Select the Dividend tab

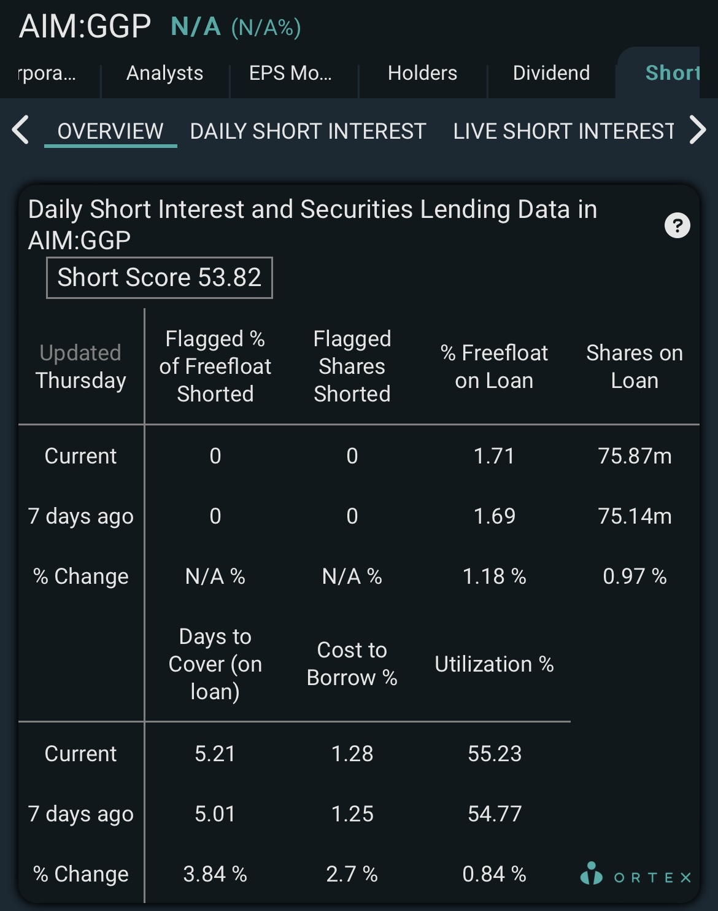tap(551, 73)
